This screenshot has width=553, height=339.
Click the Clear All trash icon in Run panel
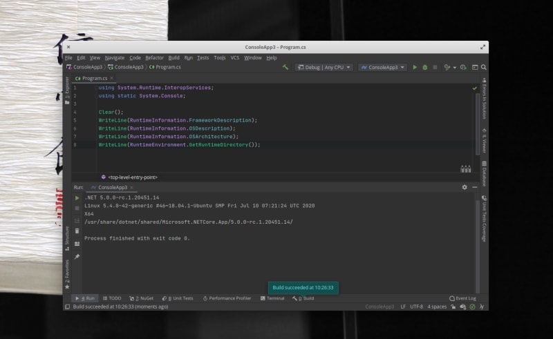point(77,231)
